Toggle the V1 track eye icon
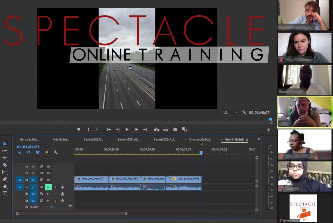This screenshot has height=223, width=333. [x=48, y=180]
